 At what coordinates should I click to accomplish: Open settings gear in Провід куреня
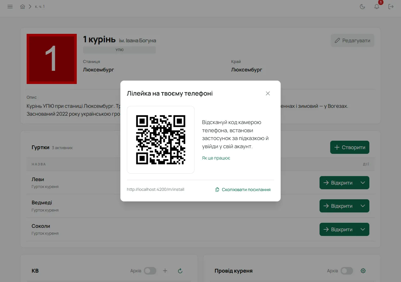363,271
